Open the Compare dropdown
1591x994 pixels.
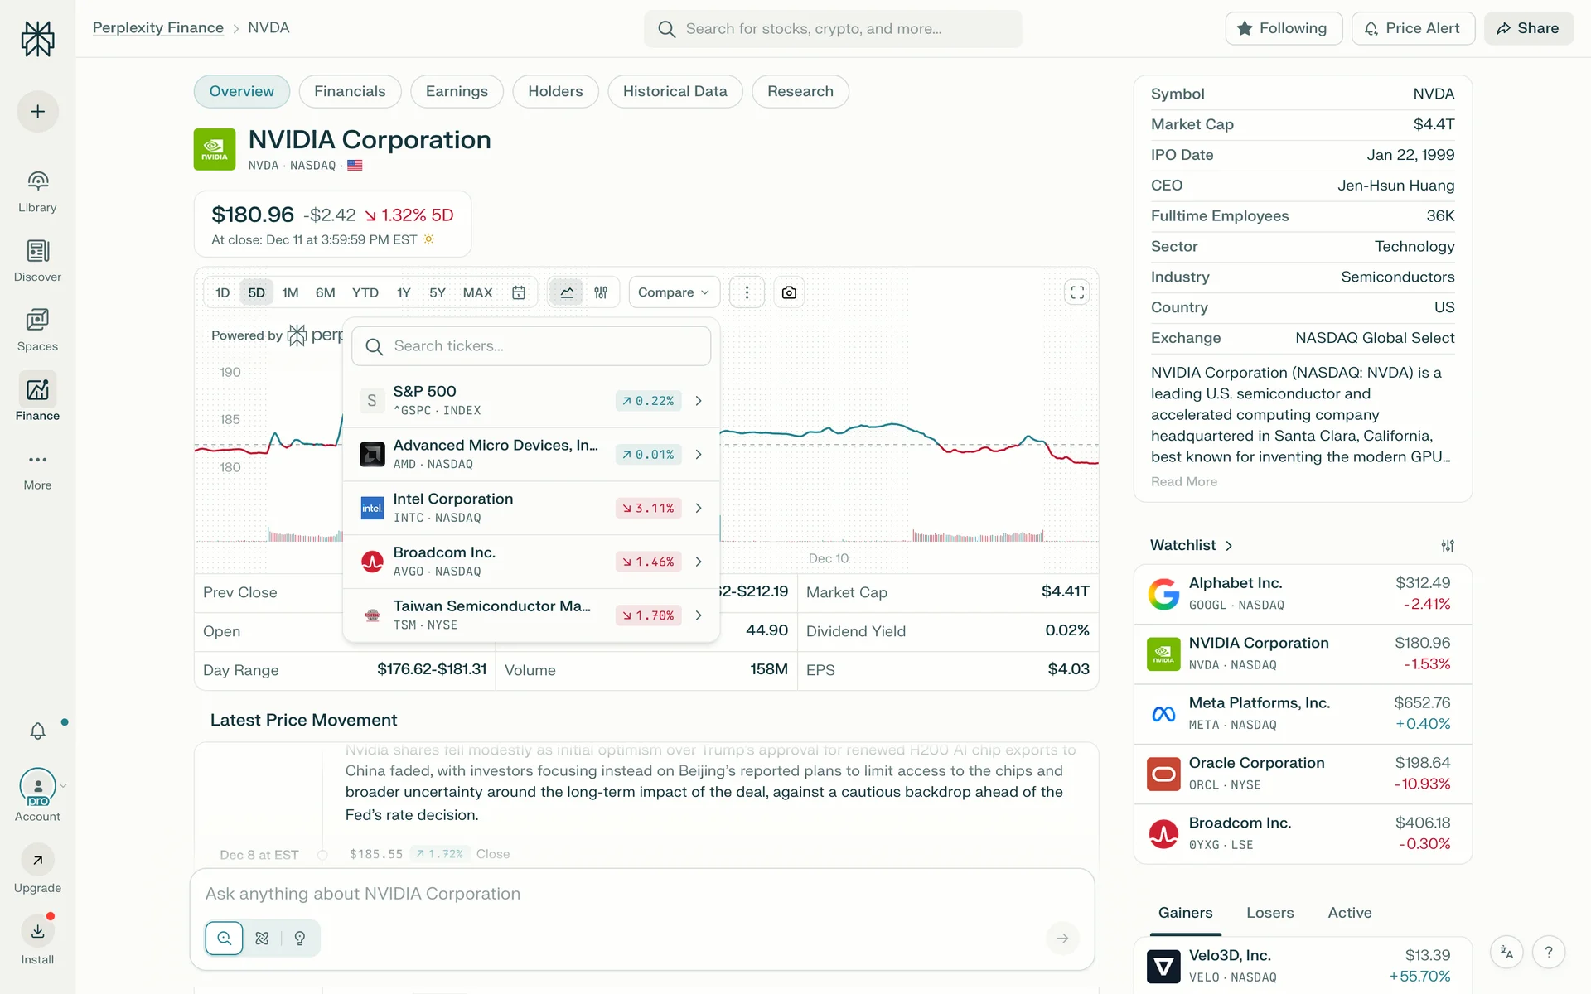pyautogui.click(x=673, y=292)
